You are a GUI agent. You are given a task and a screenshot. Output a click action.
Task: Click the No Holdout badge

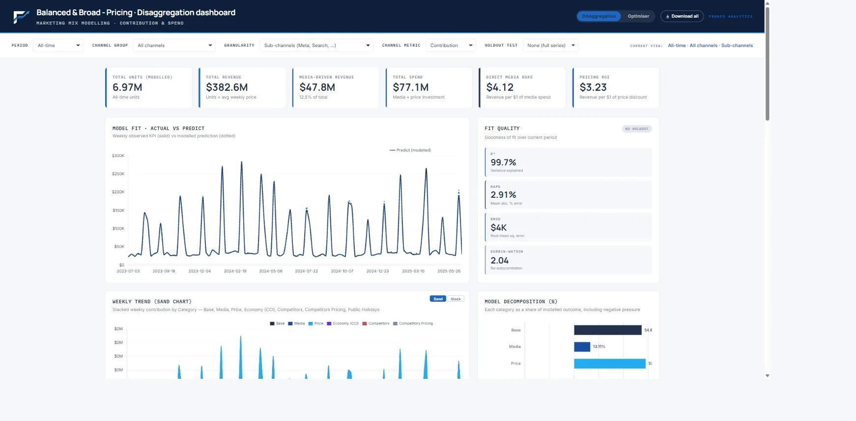637,129
